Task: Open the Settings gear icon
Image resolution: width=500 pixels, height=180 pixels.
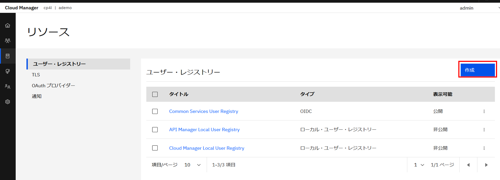Action: (8, 102)
